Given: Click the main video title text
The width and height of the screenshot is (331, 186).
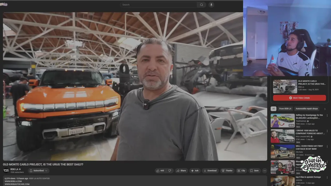Looking at the screenshot, I should tap(43, 164).
